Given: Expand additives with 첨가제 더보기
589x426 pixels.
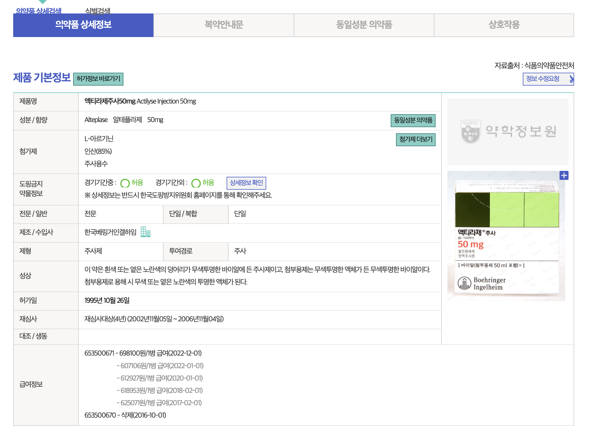Looking at the screenshot, I should [415, 139].
